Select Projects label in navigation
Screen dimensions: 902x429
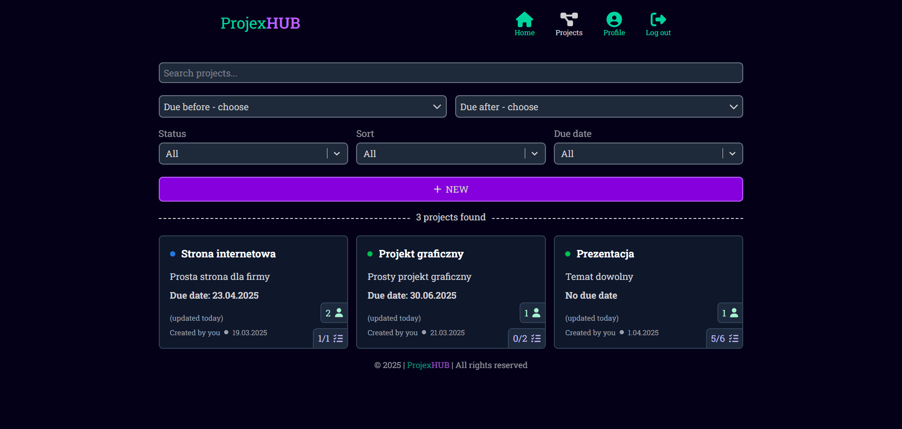pos(569,33)
